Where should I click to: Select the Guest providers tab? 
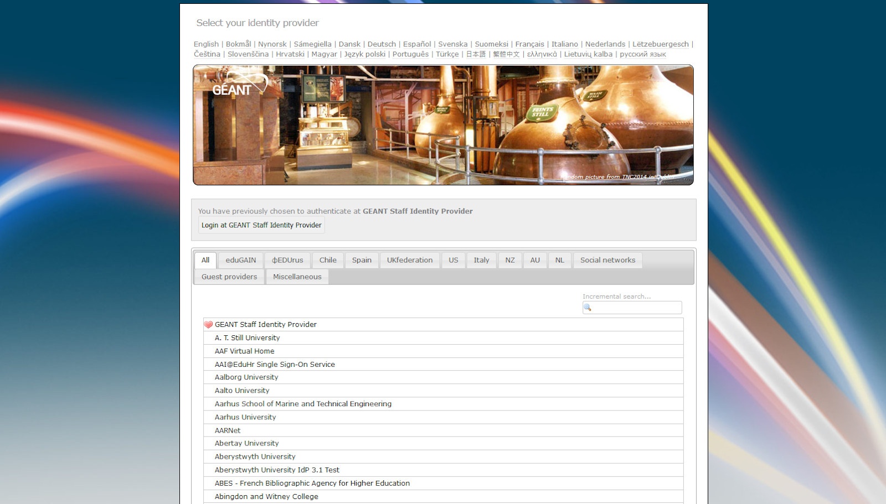tap(229, 277)
